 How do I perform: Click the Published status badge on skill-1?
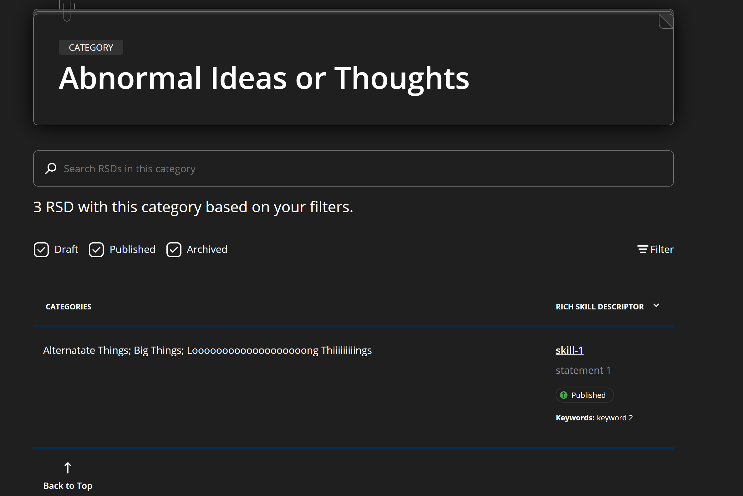pyautogui.click(x=584, y=395)
